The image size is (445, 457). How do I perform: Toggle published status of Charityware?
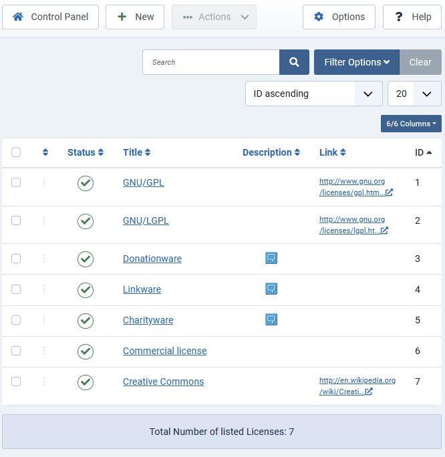86,321
